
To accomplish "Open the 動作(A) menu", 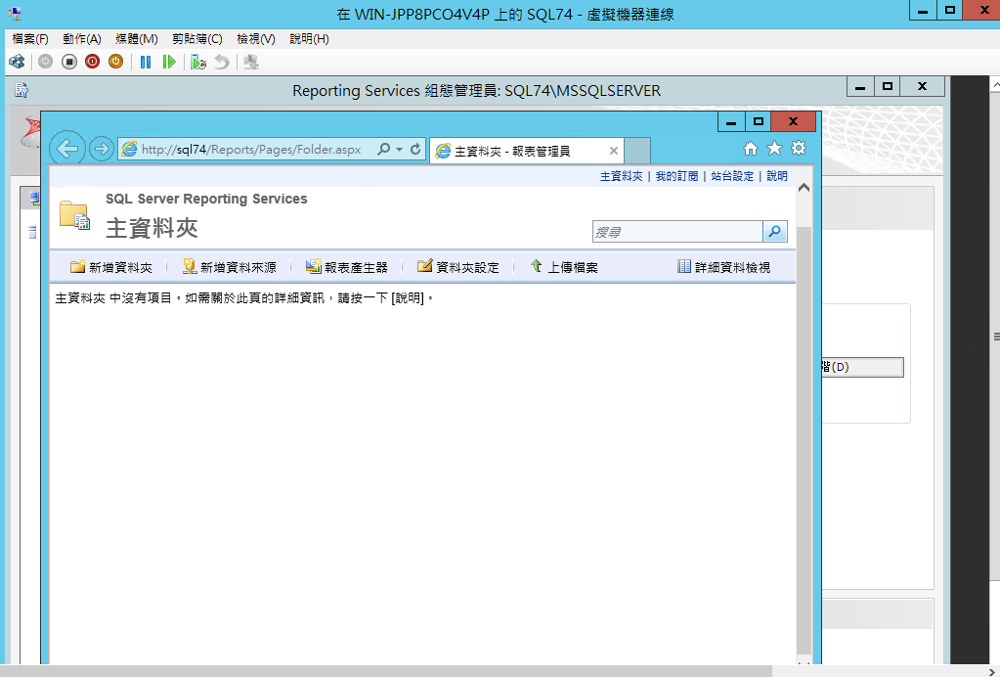I will pyautogui.click(x=82, y=39).
